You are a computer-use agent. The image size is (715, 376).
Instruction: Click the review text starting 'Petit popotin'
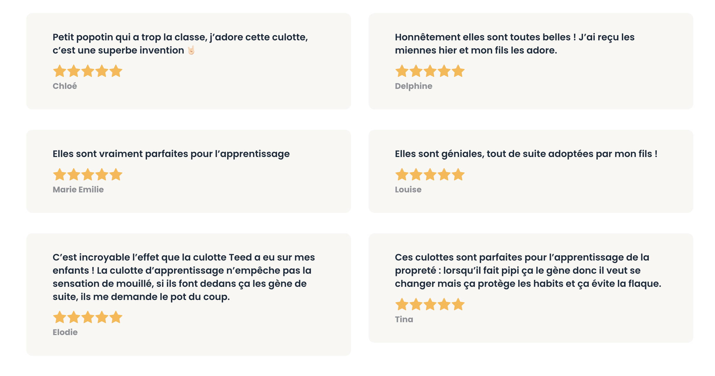(180, 44)
